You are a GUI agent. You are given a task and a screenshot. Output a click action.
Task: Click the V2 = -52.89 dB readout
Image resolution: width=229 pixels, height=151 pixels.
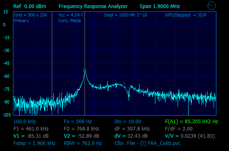(81, 136)
